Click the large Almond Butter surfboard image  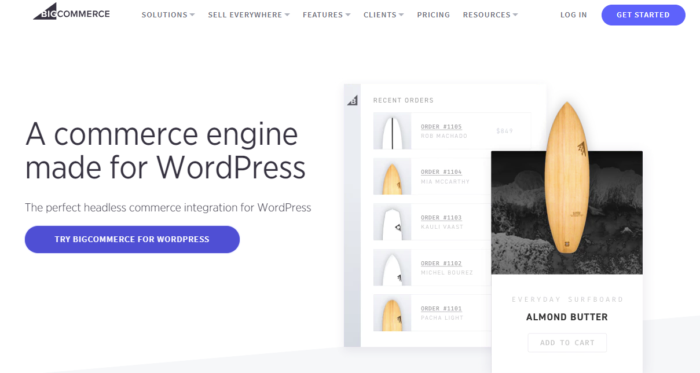click(x=567, y=180)
